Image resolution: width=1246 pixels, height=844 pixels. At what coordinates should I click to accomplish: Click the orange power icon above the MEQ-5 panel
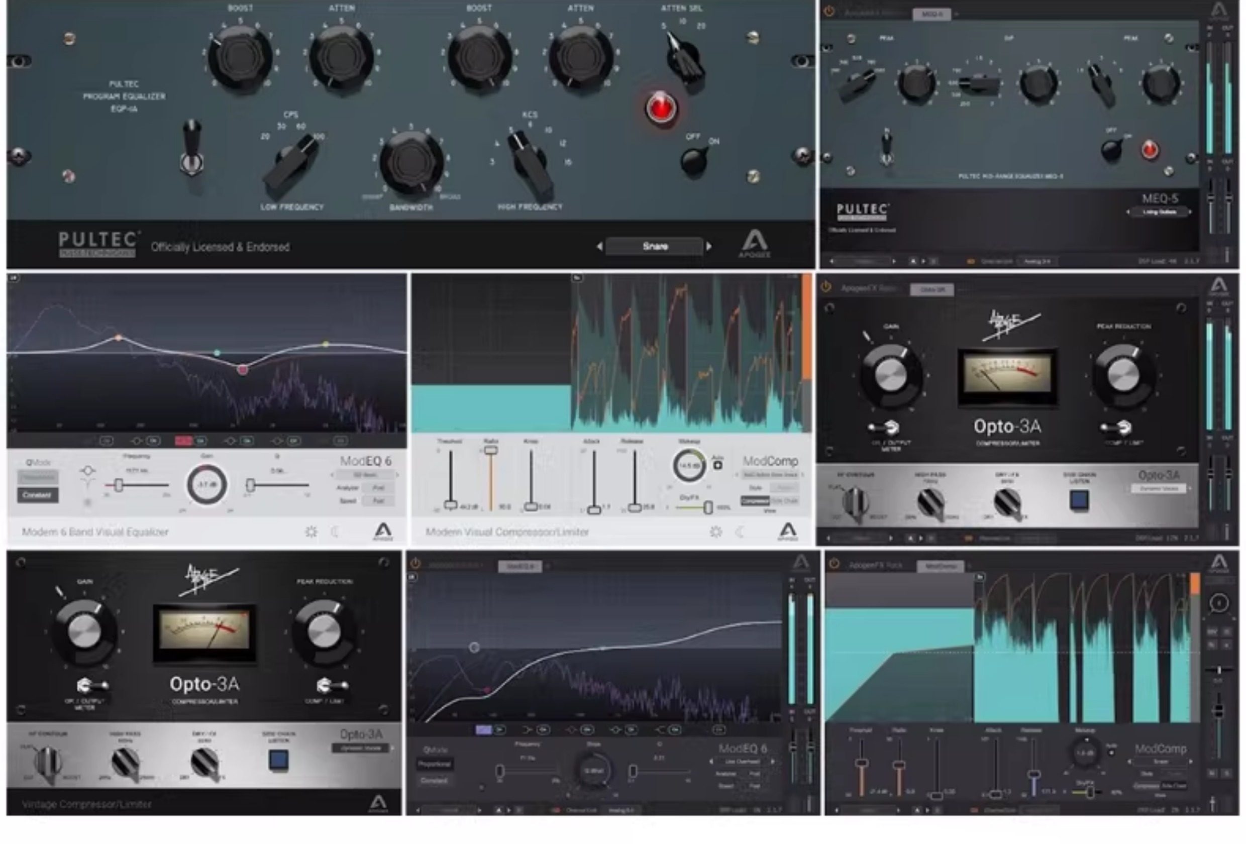point(829,11)
